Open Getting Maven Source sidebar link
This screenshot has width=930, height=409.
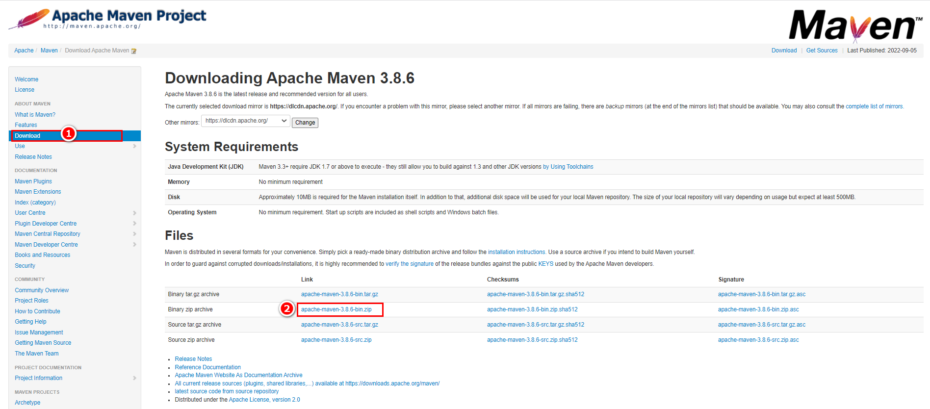pyautogui.click(x=43, y=343)
